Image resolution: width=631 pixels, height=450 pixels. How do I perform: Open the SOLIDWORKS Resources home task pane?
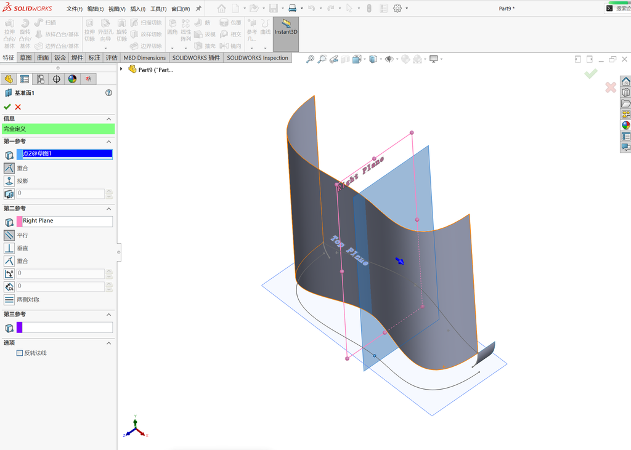[x=626, y=81]
